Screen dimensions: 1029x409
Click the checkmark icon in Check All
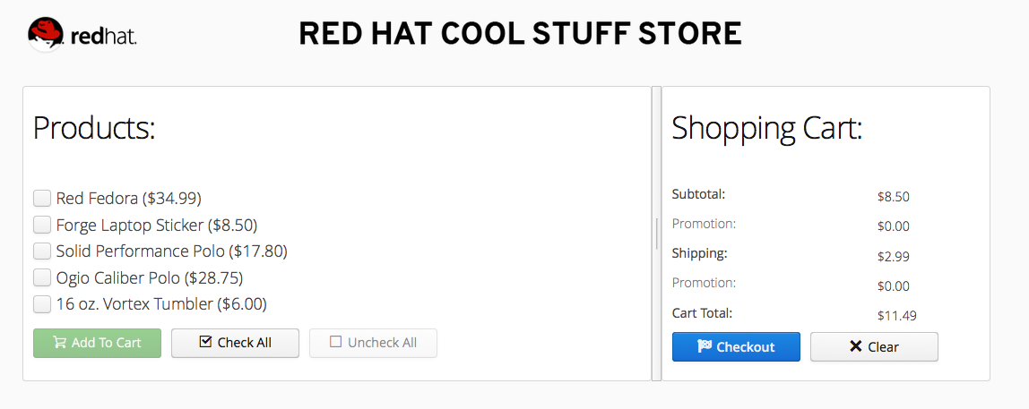tap(205, 342)
